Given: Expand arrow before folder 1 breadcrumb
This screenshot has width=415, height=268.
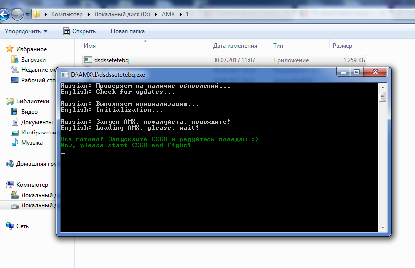Looking at the screenshot, I should click(181, 14).
